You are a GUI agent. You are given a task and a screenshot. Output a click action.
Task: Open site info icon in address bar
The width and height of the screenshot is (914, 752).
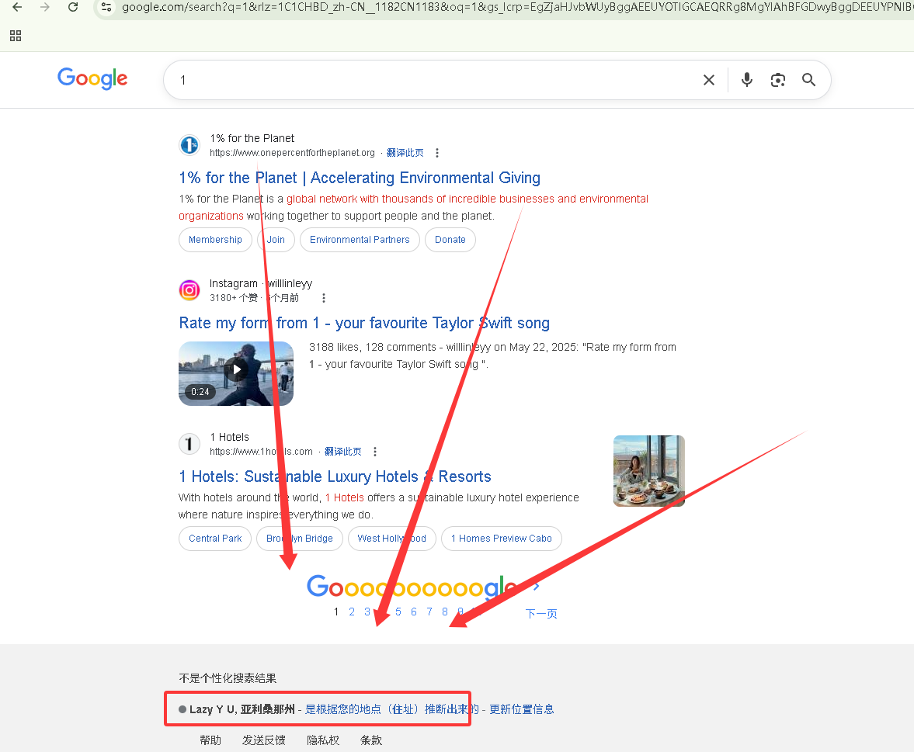[x=106, y=7]
